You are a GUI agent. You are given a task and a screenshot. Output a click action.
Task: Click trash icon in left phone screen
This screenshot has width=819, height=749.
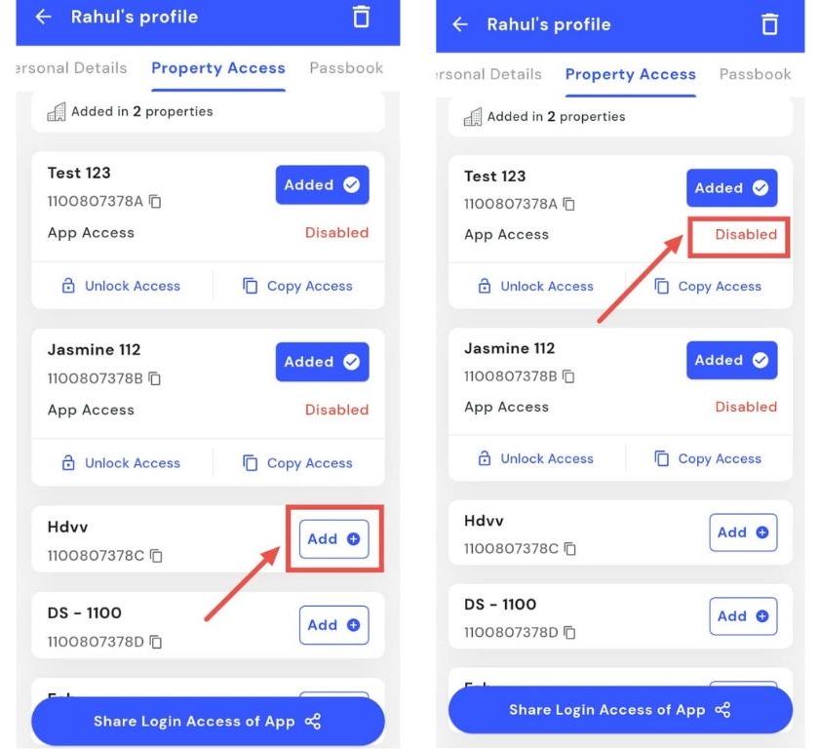click(x=361, y=18)
